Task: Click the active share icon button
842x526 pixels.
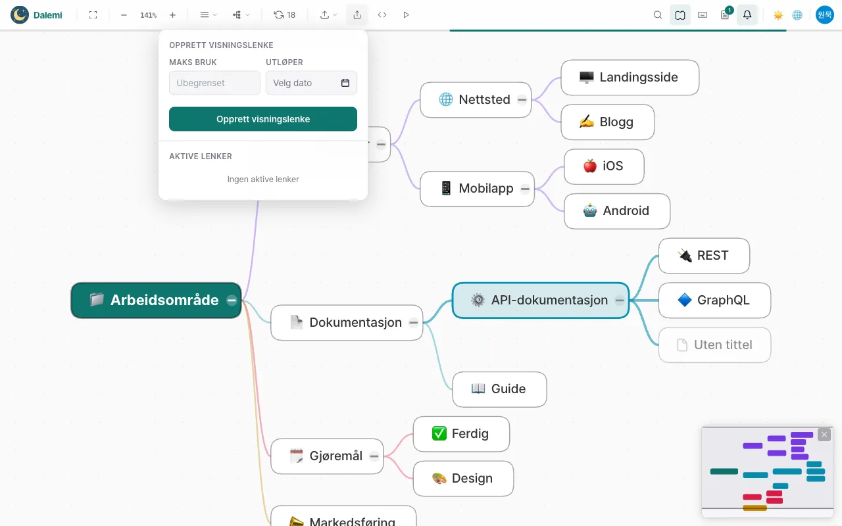Action: pyautogui.click(x=357, y=14)
